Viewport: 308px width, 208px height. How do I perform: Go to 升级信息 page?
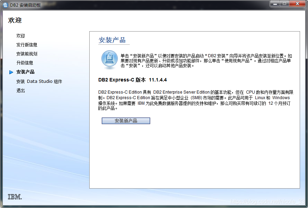point(25,63)
